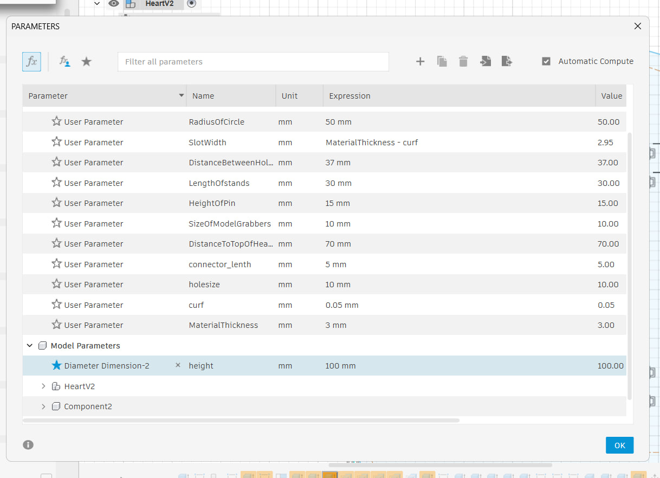
Task: Click the HeartV2 component icon in browser
Action: click(130, 3)
